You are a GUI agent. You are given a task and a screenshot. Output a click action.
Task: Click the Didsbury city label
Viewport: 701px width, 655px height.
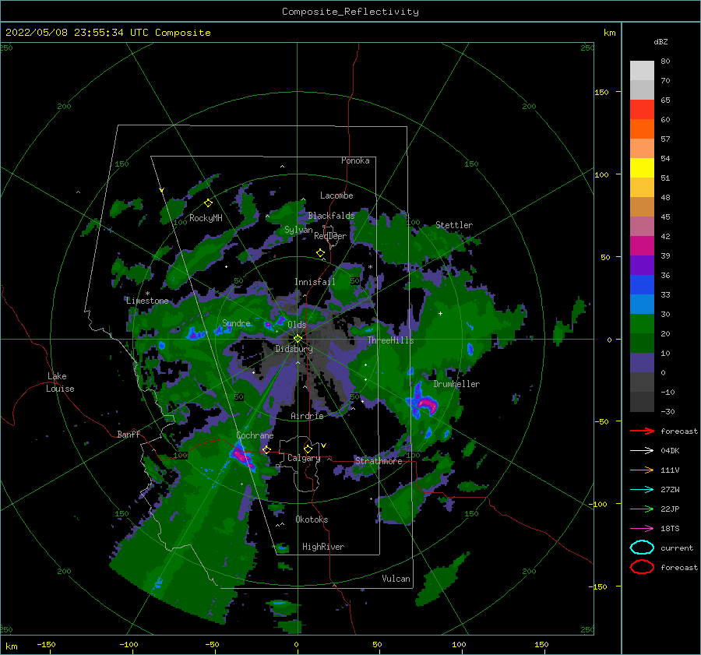pyautogui.click(x=294, y=349)
